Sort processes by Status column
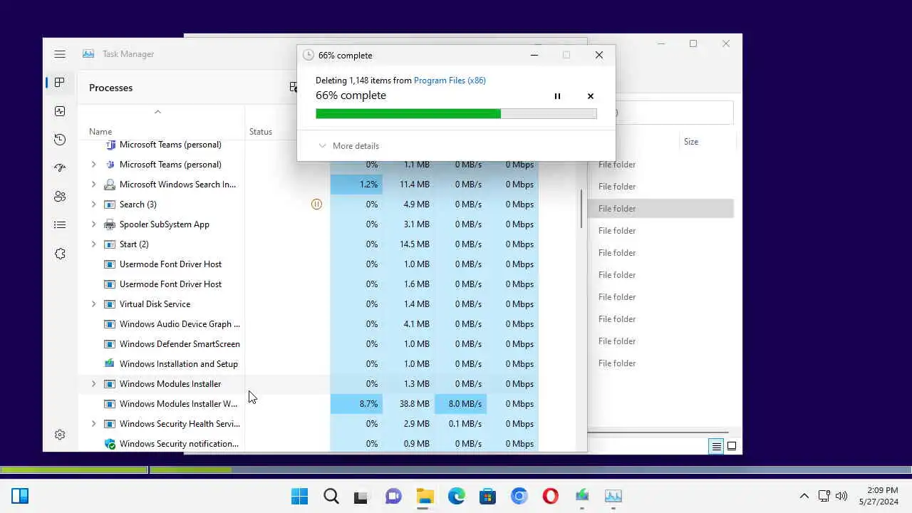 tap(261, 132)
